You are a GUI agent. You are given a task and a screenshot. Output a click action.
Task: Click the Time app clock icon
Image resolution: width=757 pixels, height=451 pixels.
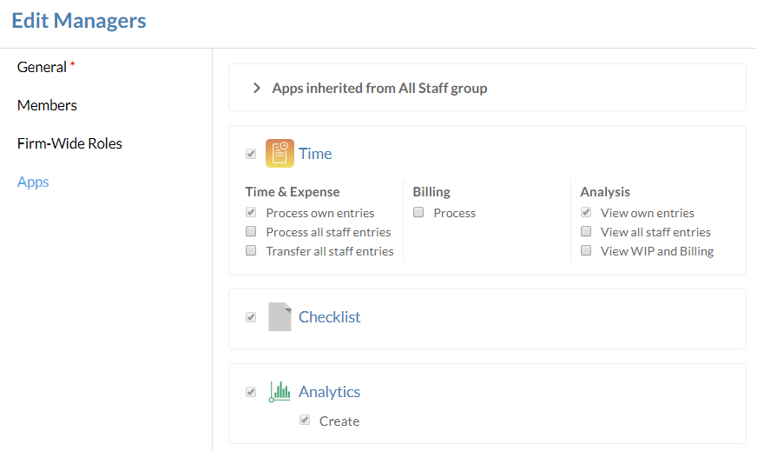coord(280,154)
